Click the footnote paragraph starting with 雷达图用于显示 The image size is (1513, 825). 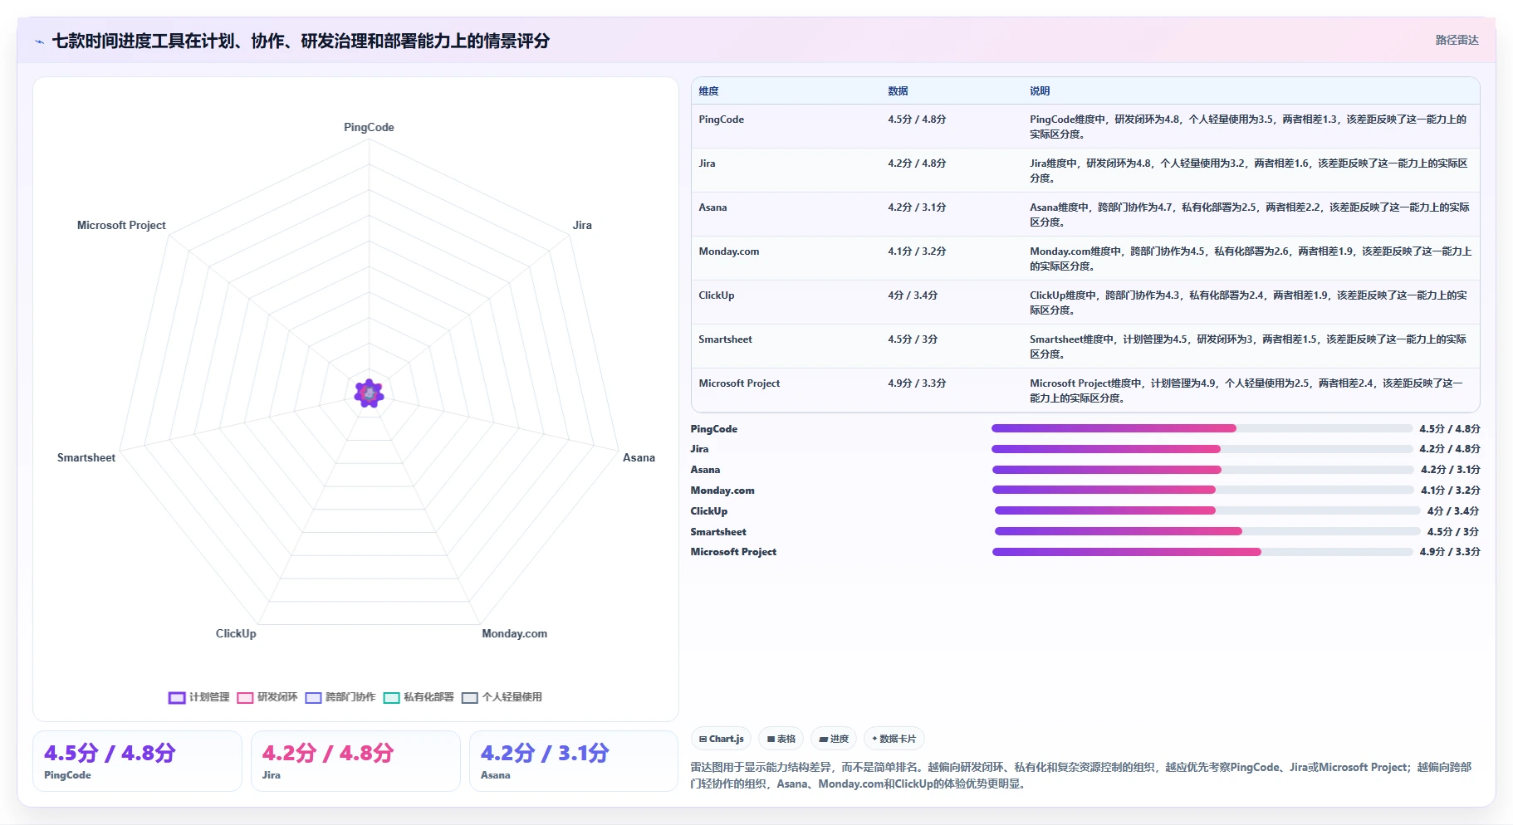click(1081, 776)
